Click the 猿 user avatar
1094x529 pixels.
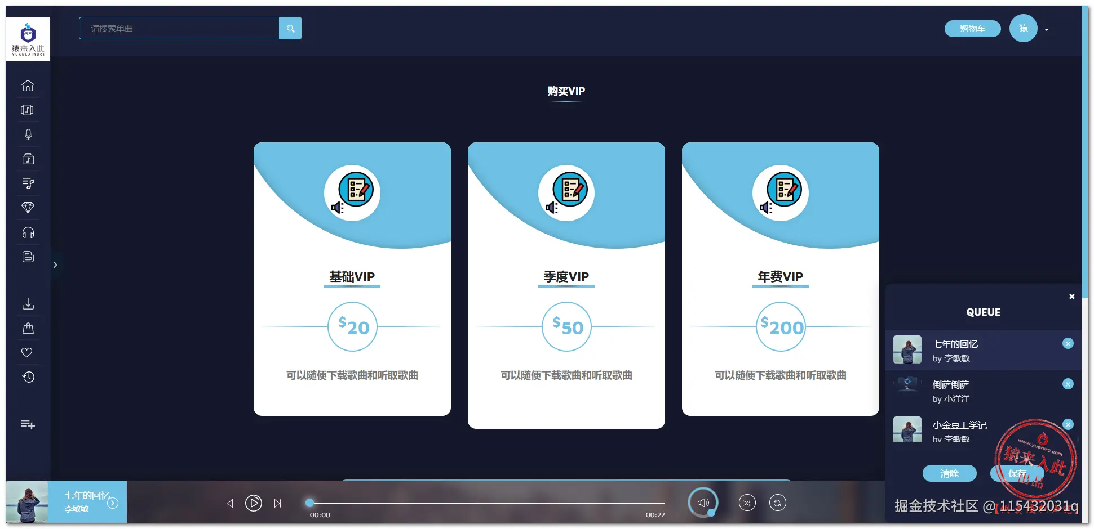1023,28
